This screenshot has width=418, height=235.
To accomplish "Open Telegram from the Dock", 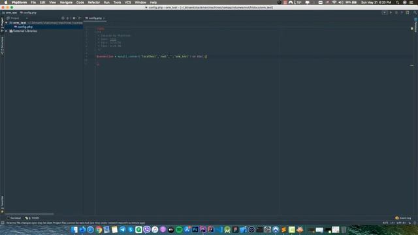I will pyautogui.click(x=123, y=229).
